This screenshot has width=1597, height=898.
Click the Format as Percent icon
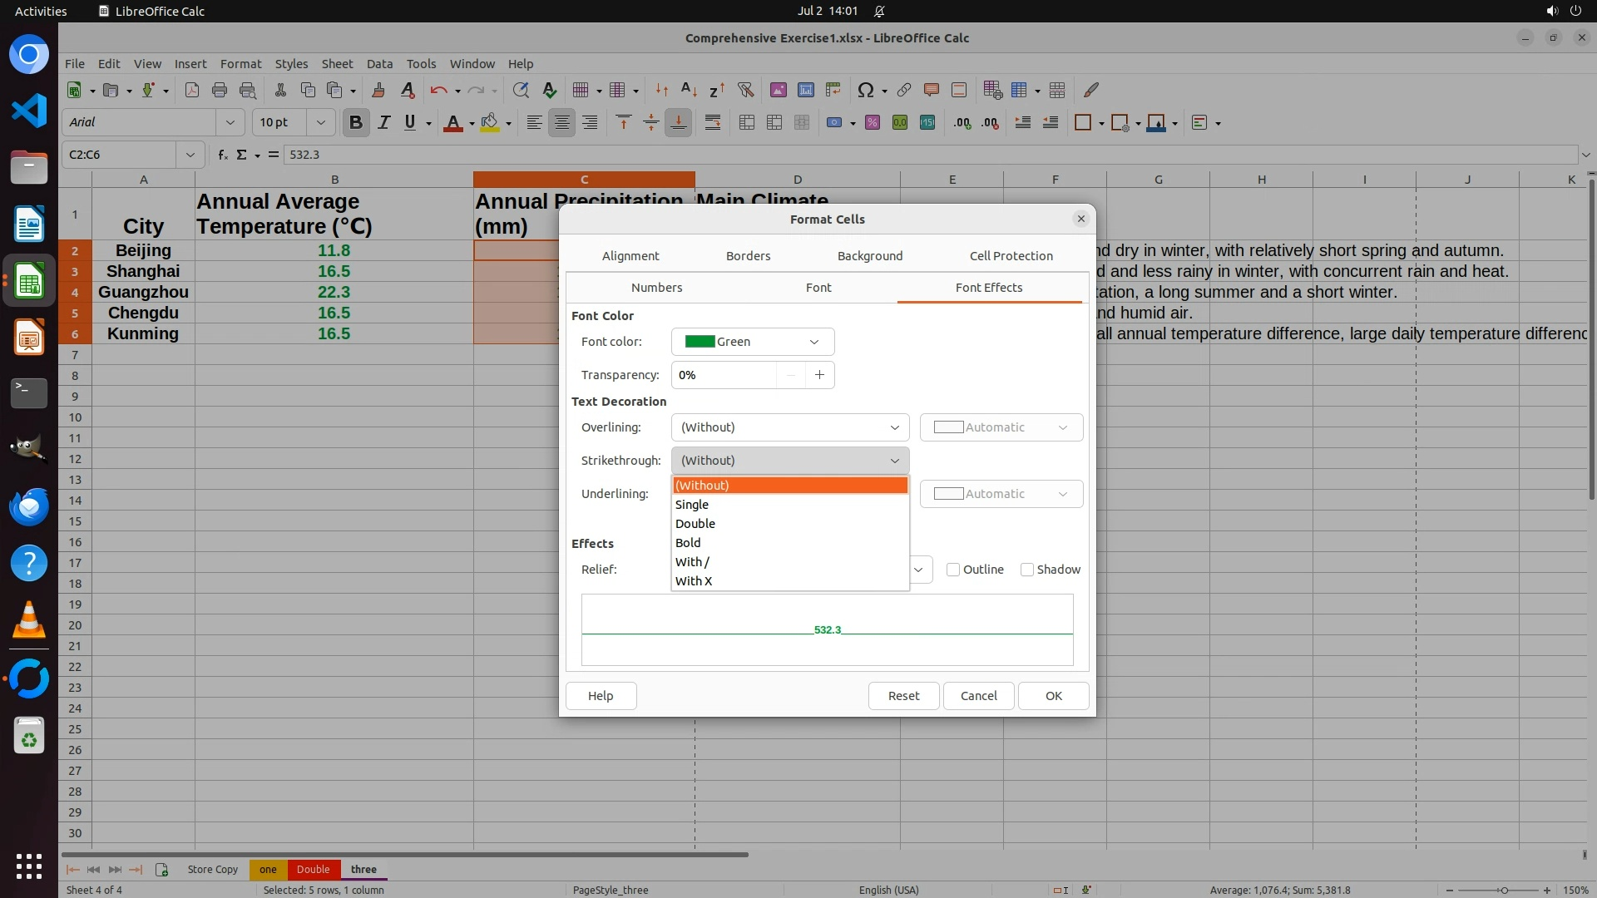click(x=873, y=122)
